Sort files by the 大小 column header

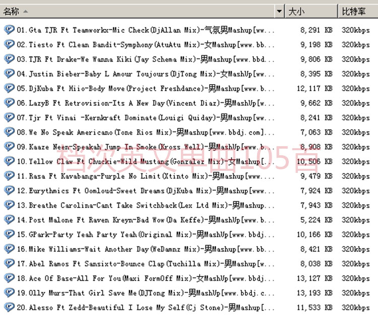311,11
